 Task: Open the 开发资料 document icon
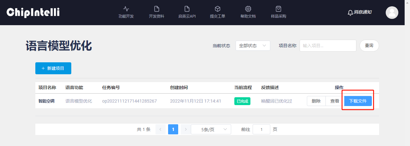(156, 9)
